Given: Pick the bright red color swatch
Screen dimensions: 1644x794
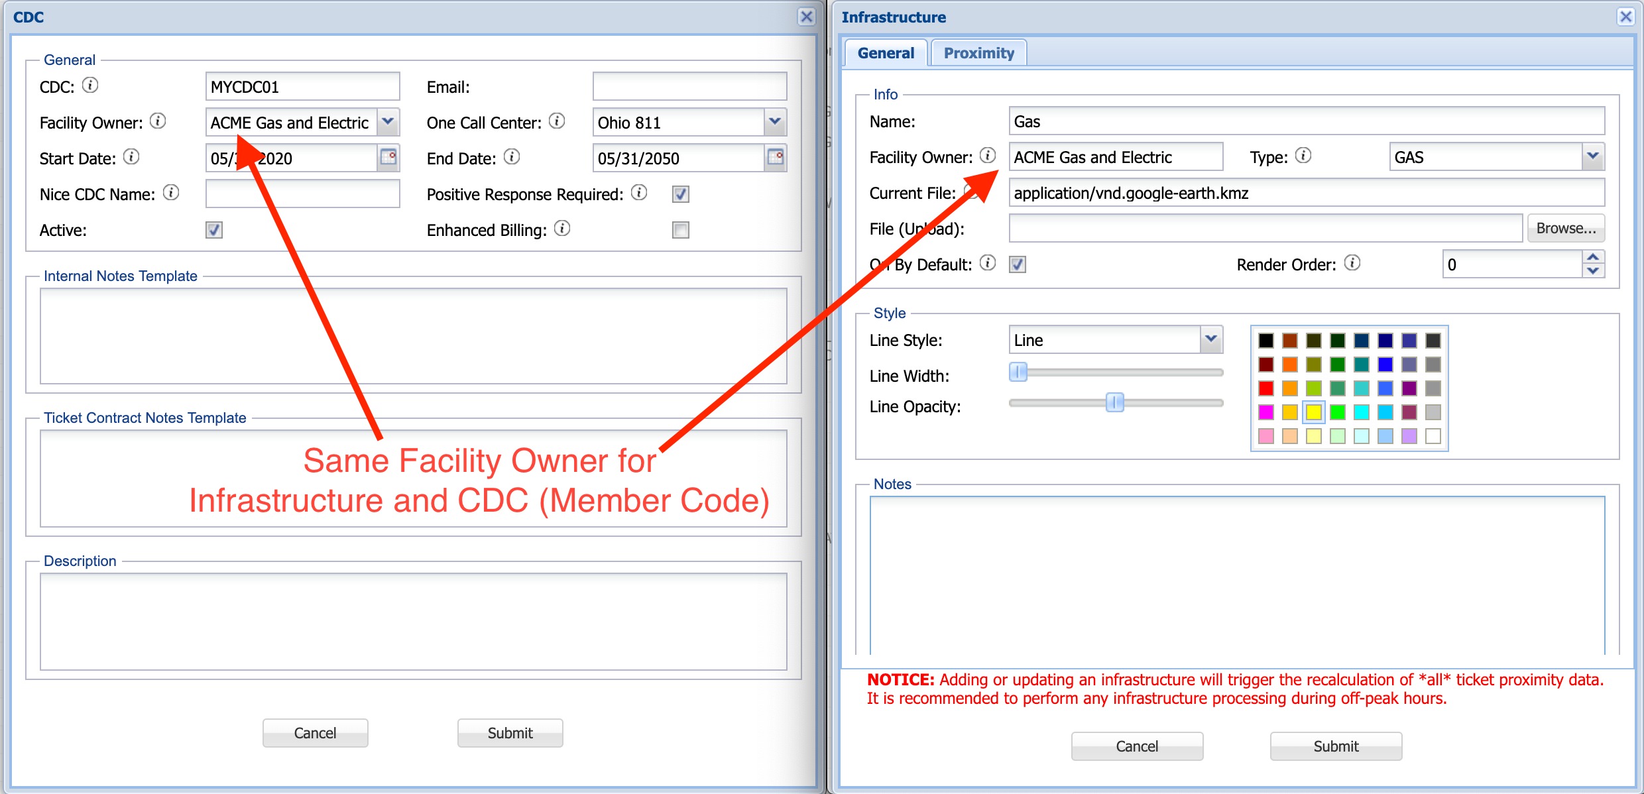Looking at the screenshot, I should (1266, 388).
